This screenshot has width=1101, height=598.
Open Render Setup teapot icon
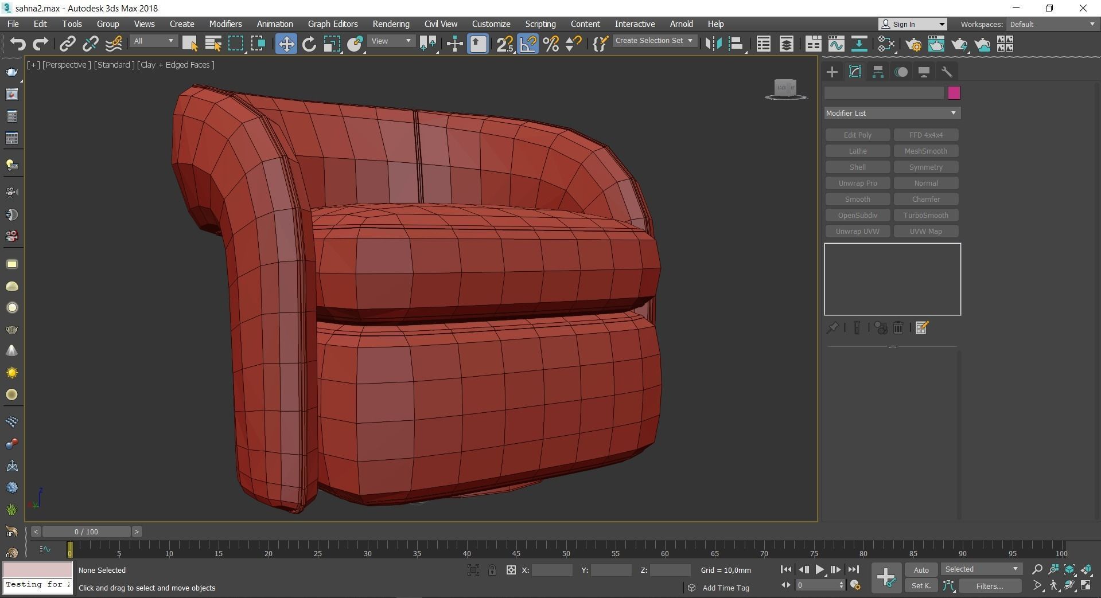pyautogui.click(x=913, y=44)
